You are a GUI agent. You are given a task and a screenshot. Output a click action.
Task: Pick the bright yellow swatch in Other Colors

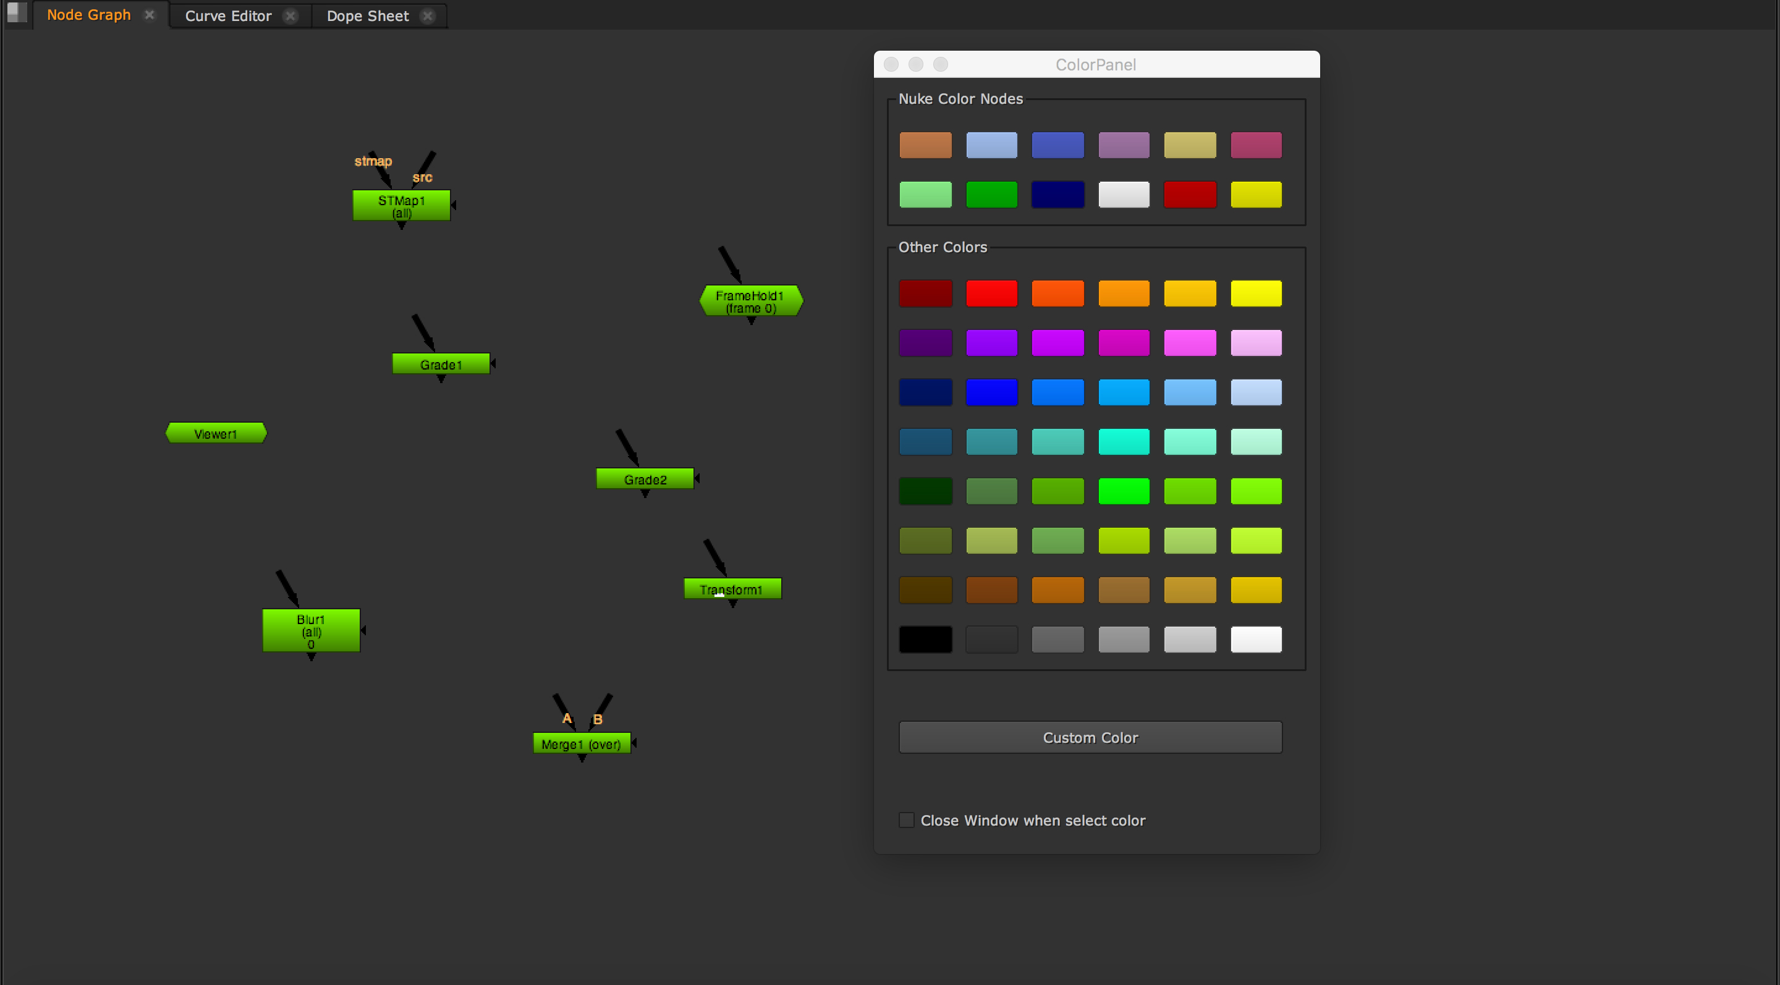pos(1255,293)
